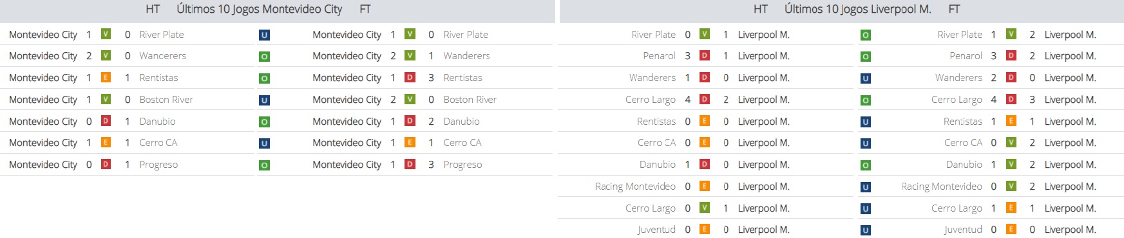Click the blue U icon beside Boston River
Viewport: 1124px width, 238px height.
point(264,100)
